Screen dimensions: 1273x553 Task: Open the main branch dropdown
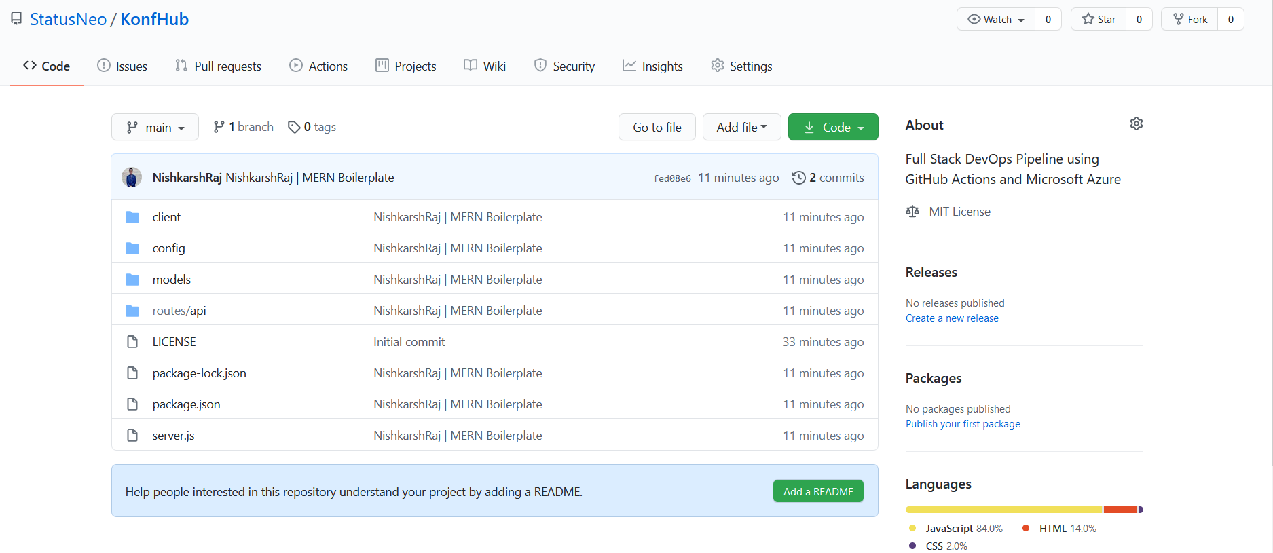click(155, 127)
